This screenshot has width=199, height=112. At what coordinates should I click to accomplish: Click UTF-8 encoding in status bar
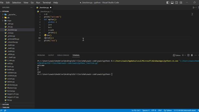point(154,110)
